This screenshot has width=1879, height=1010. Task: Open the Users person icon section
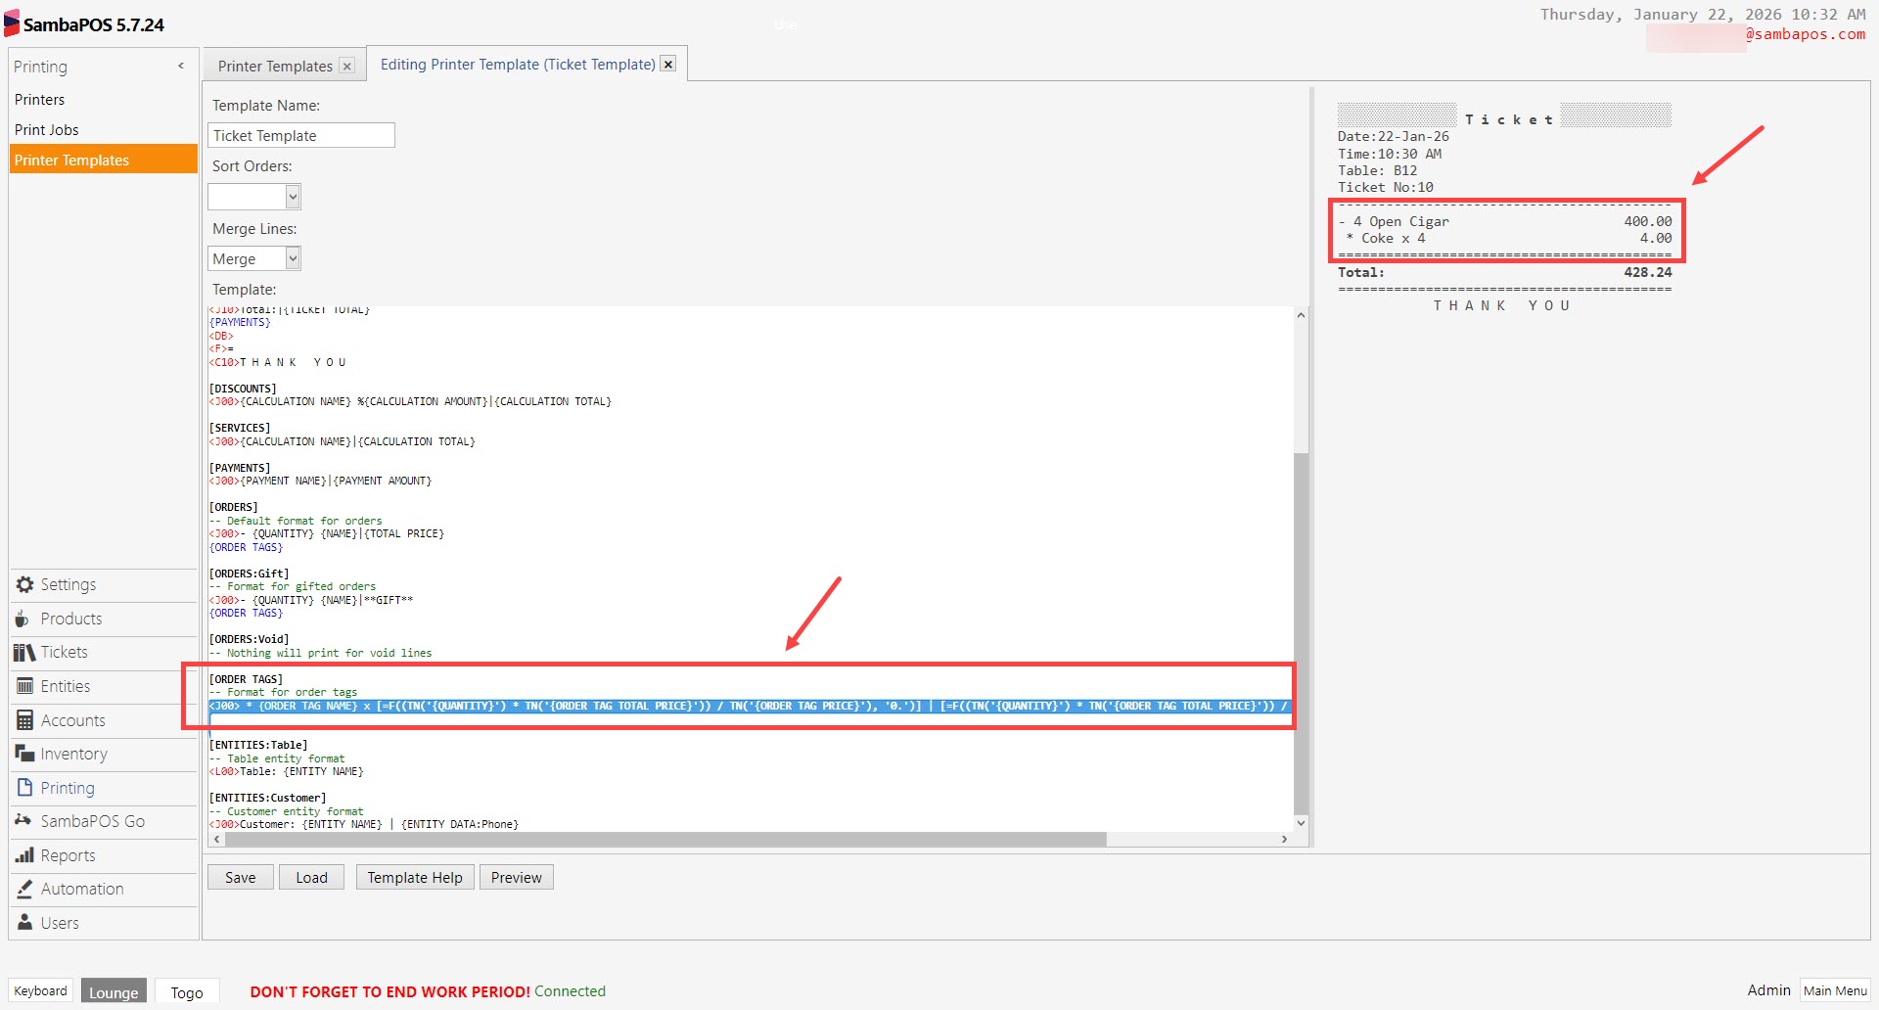pyautogui.click(x=24, y=923)
